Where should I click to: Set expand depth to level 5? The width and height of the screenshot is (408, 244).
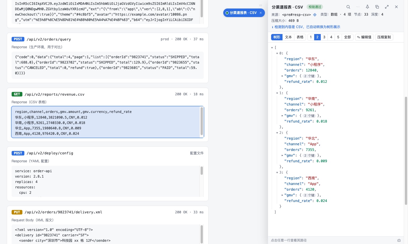(338, 37)
